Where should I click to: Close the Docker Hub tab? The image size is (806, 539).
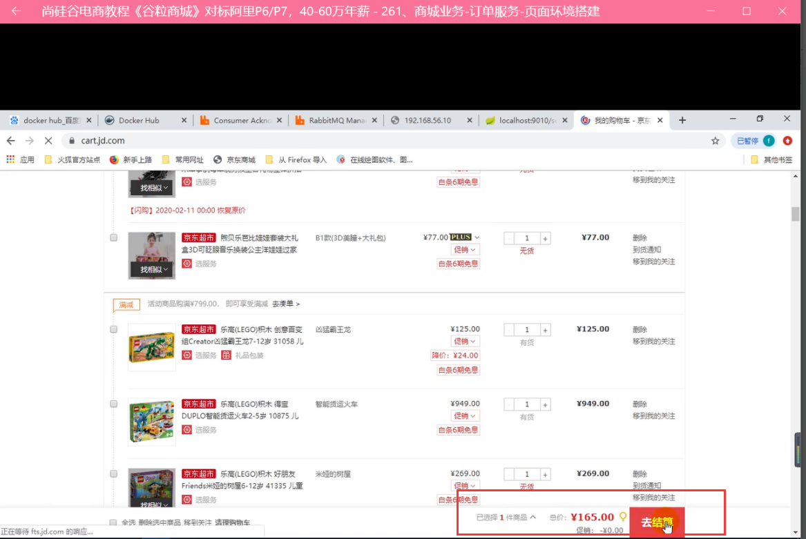(x=184, y=120)
